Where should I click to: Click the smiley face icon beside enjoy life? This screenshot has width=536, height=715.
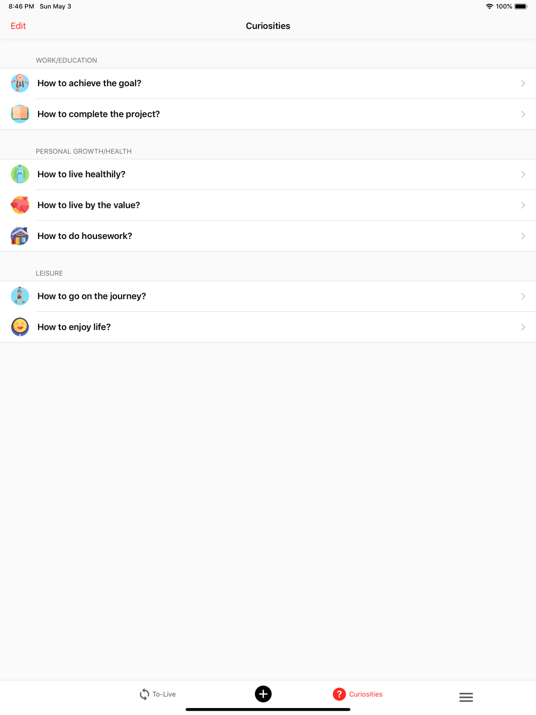coord(20,327)
